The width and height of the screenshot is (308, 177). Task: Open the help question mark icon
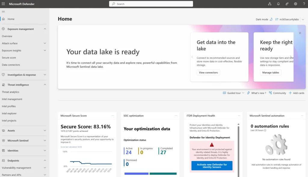304,4
